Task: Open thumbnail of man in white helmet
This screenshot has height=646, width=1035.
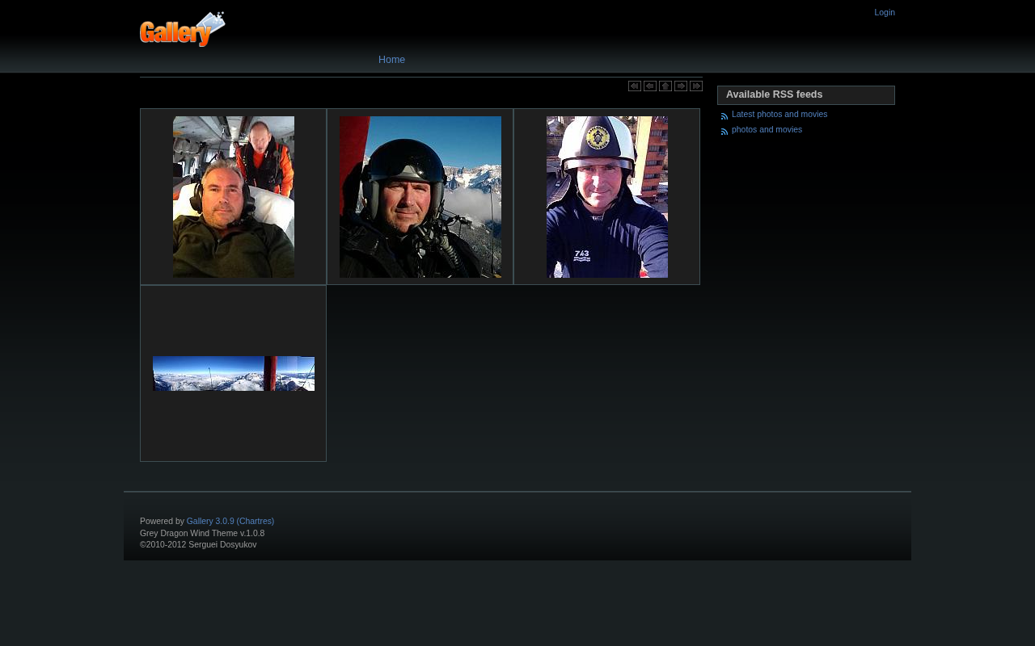Action: 607,197
